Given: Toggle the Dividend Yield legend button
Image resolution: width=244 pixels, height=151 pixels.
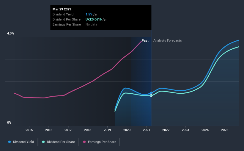Looking at the screenshot, I should click(x=21, y=142).
